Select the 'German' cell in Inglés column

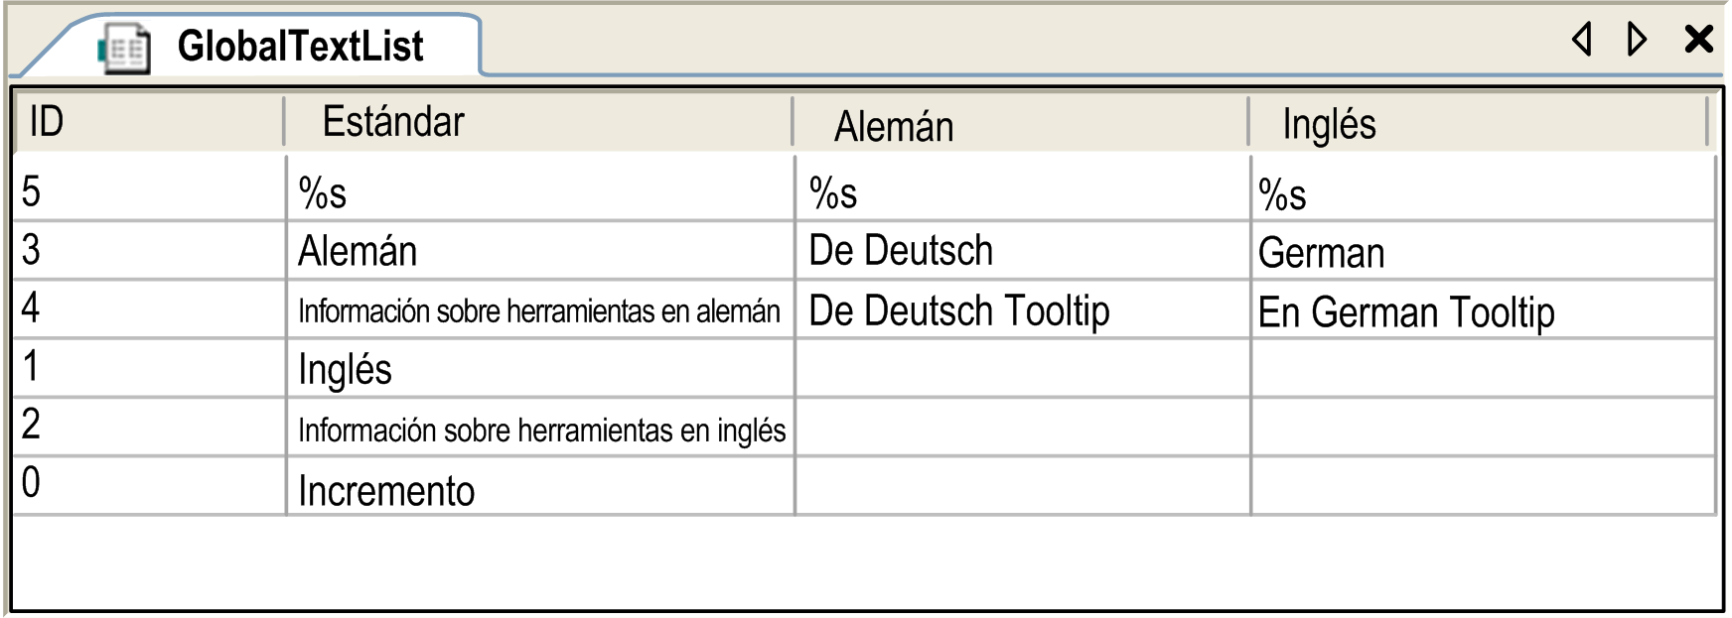[x=1483, y=250]
